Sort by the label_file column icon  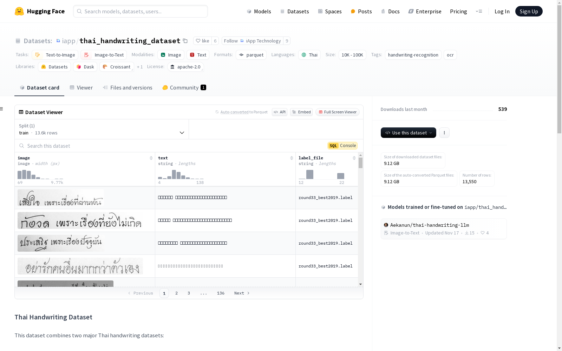point(354,158)
